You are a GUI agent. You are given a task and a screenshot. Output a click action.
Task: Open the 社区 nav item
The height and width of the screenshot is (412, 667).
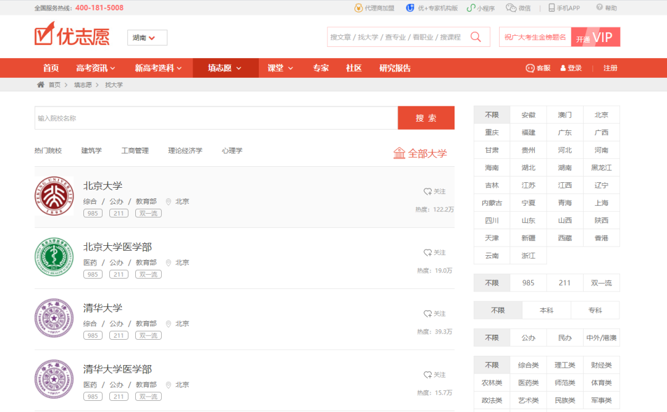[x=353, y=68]
